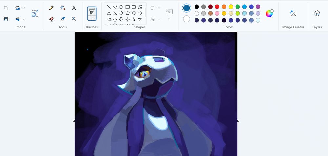Choose the Five-point star shape
Image resolution: width=328 pixels, height=156 pixels.
click(x=134, y=19)
